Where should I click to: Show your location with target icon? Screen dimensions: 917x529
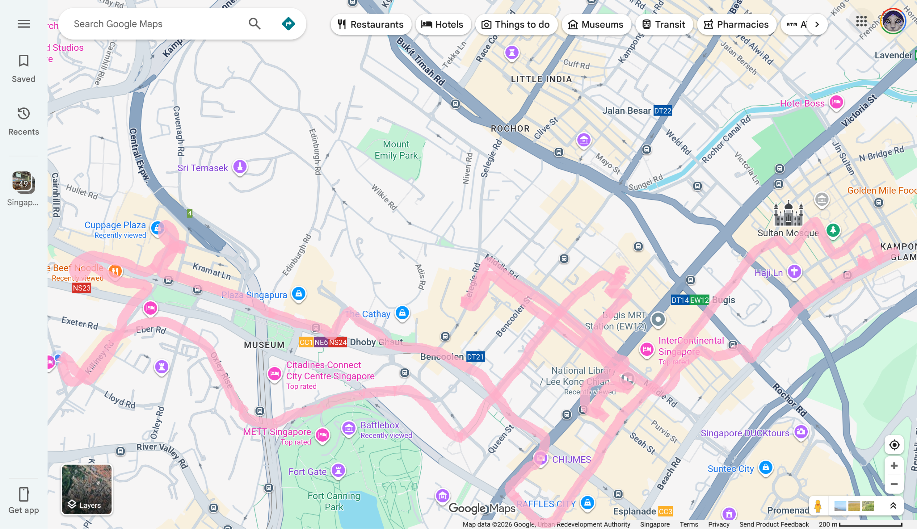tap(894, 445)
